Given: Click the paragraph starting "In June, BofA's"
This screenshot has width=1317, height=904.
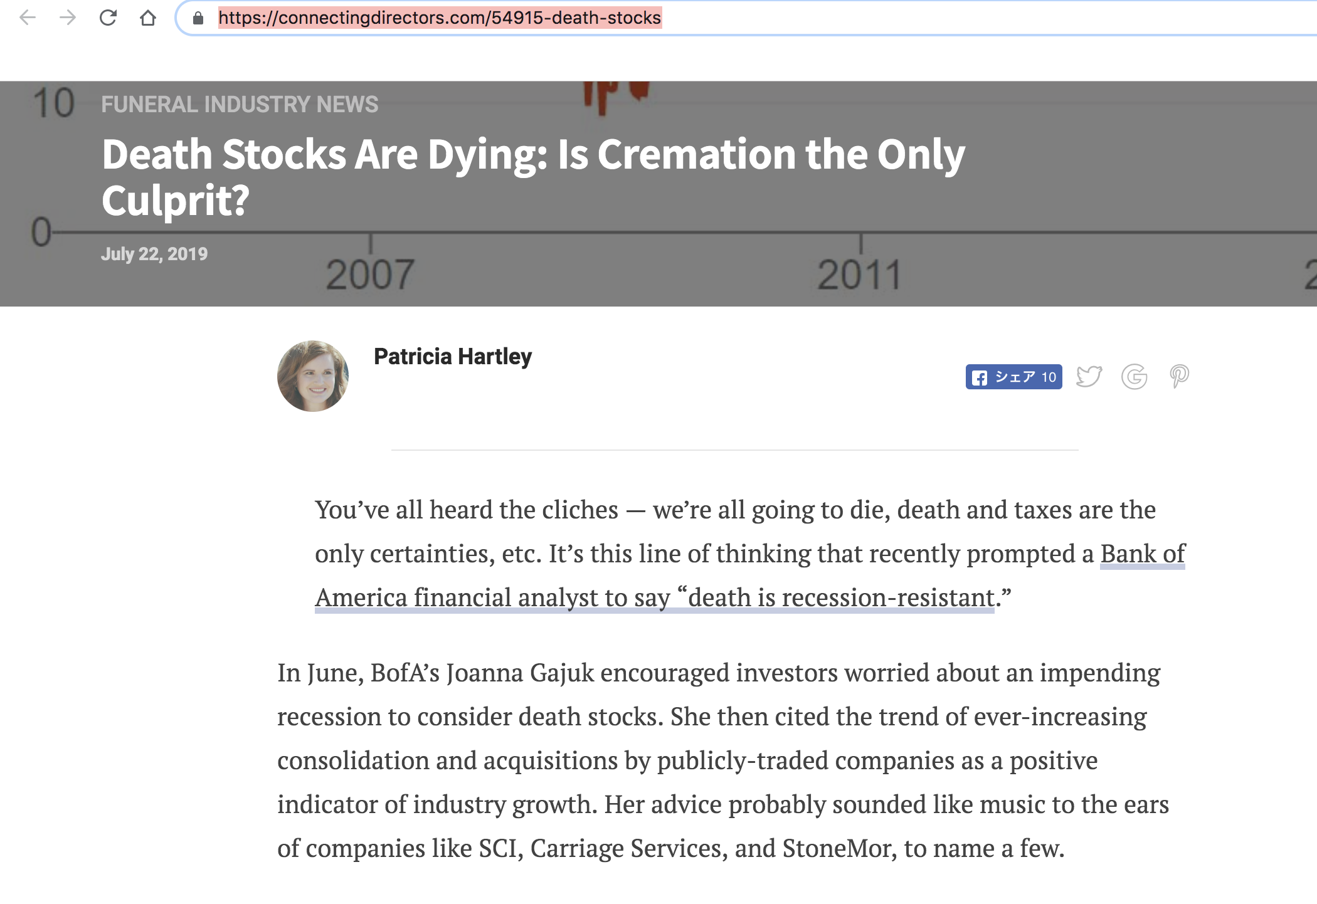Looking at the screenshot, I should (x=722, y=760).
